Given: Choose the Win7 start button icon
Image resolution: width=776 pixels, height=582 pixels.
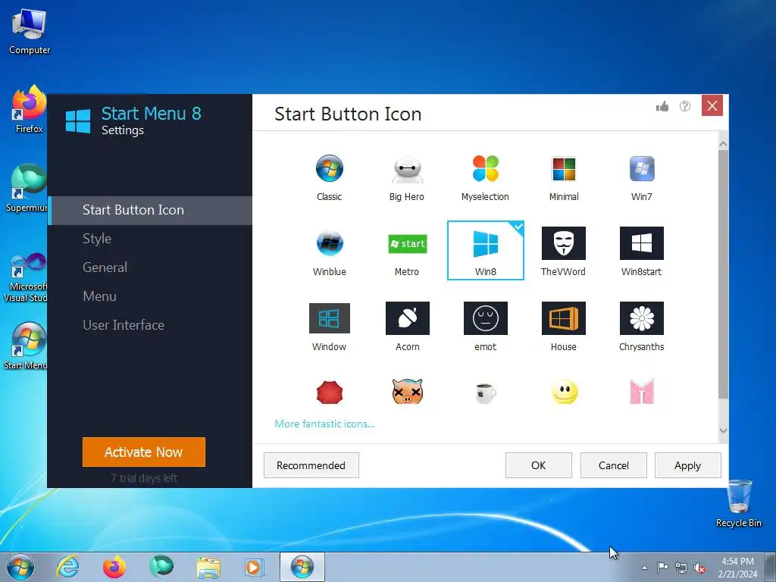Looking at the screenshot, I should (641, 177).
